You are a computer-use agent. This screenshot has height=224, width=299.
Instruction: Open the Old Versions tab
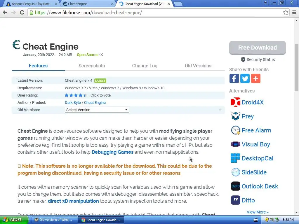pyautogui.click(x=198, y=66)
